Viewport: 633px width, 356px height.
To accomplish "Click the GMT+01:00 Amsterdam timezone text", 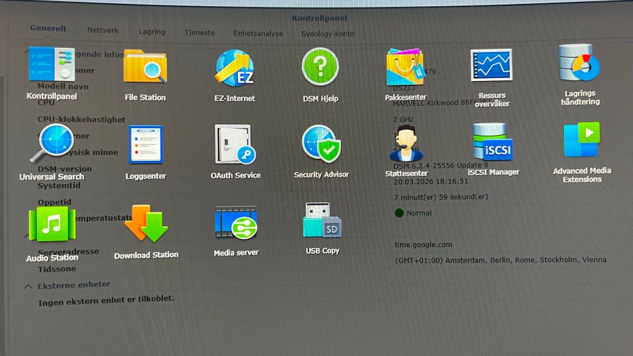I will pyautogui.click(x=500, y=260).
